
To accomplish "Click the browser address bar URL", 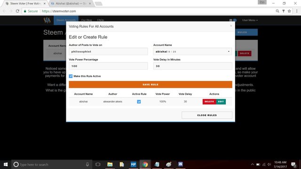I will point(59,11).
